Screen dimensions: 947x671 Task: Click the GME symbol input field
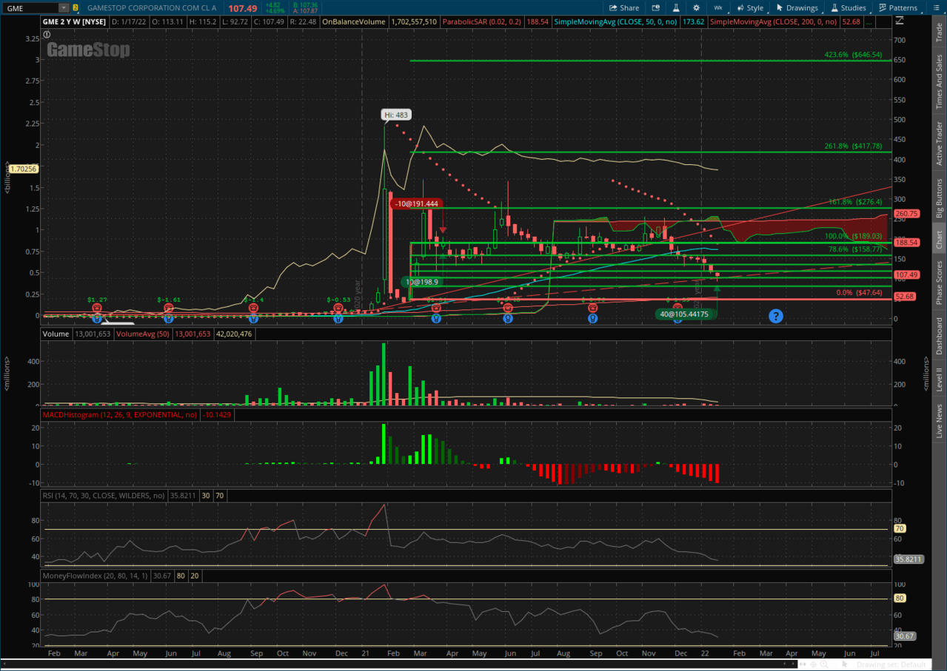coord(31,8)
